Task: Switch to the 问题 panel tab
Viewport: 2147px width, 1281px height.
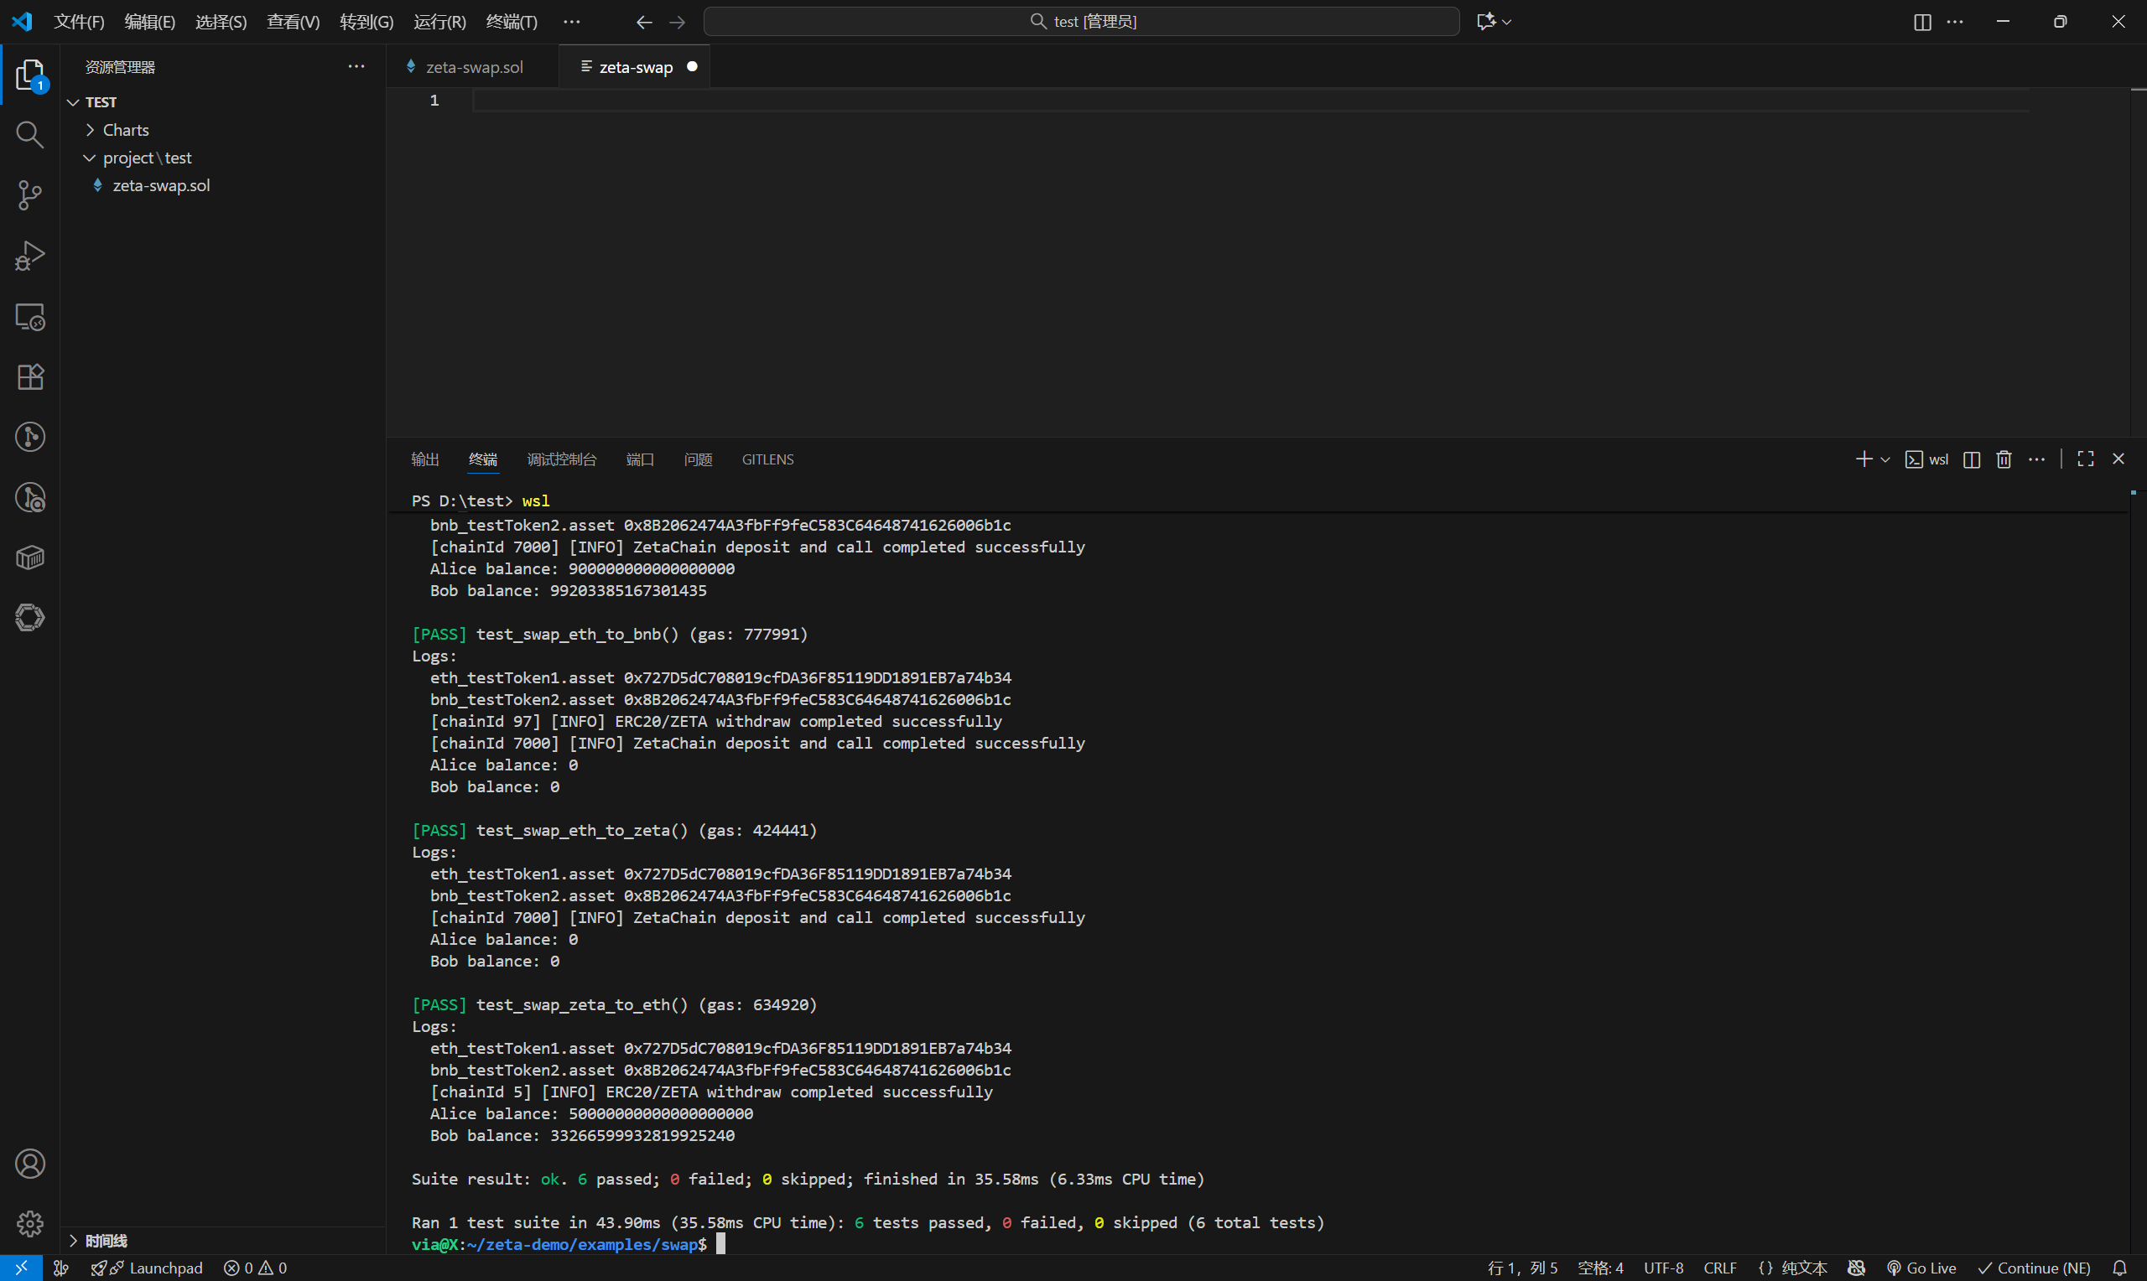Action: (699, 459)
